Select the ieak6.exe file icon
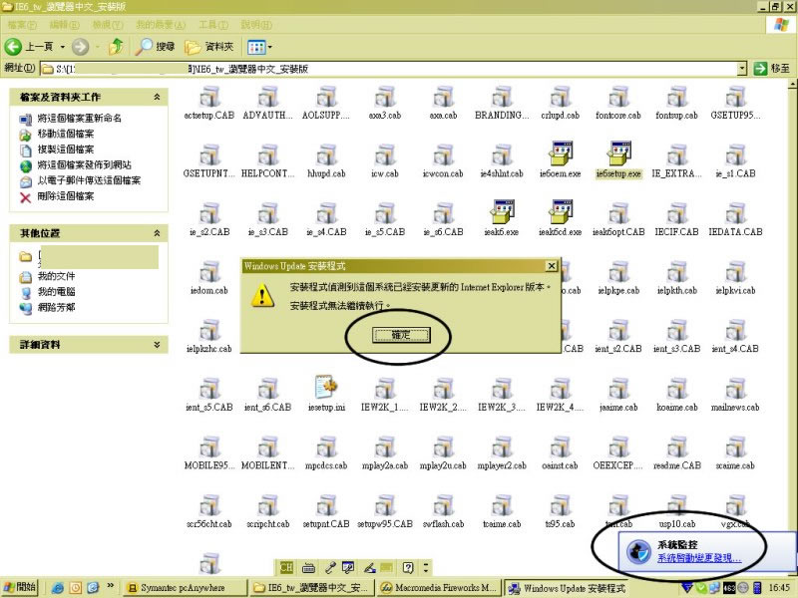This screenshot has width=798, height=598. point(502,212)
